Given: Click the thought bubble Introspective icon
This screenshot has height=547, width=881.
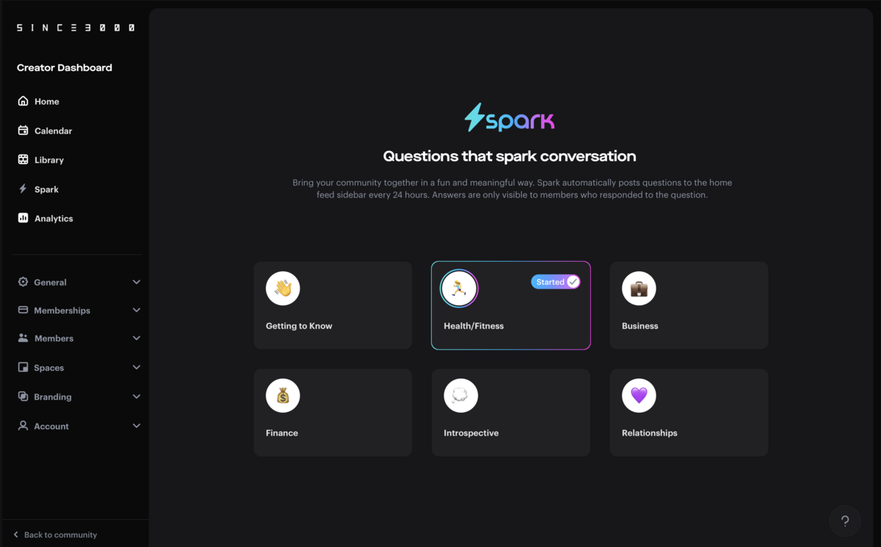Looking at the screenshot, I should pyautogui.click(x=461, y=396).
